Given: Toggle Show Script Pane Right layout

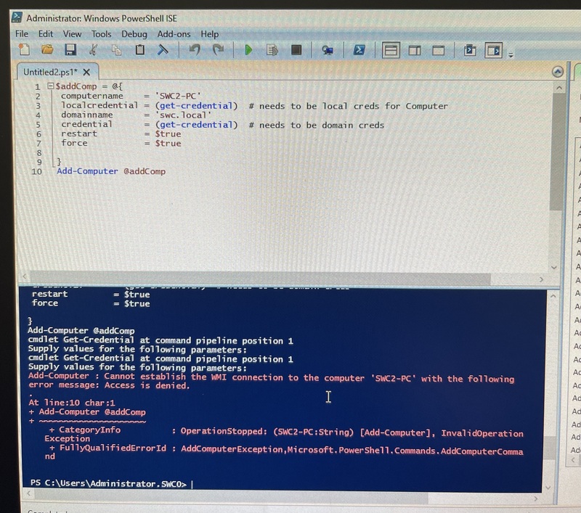Looking at the screenshot, I should [414, 51].
